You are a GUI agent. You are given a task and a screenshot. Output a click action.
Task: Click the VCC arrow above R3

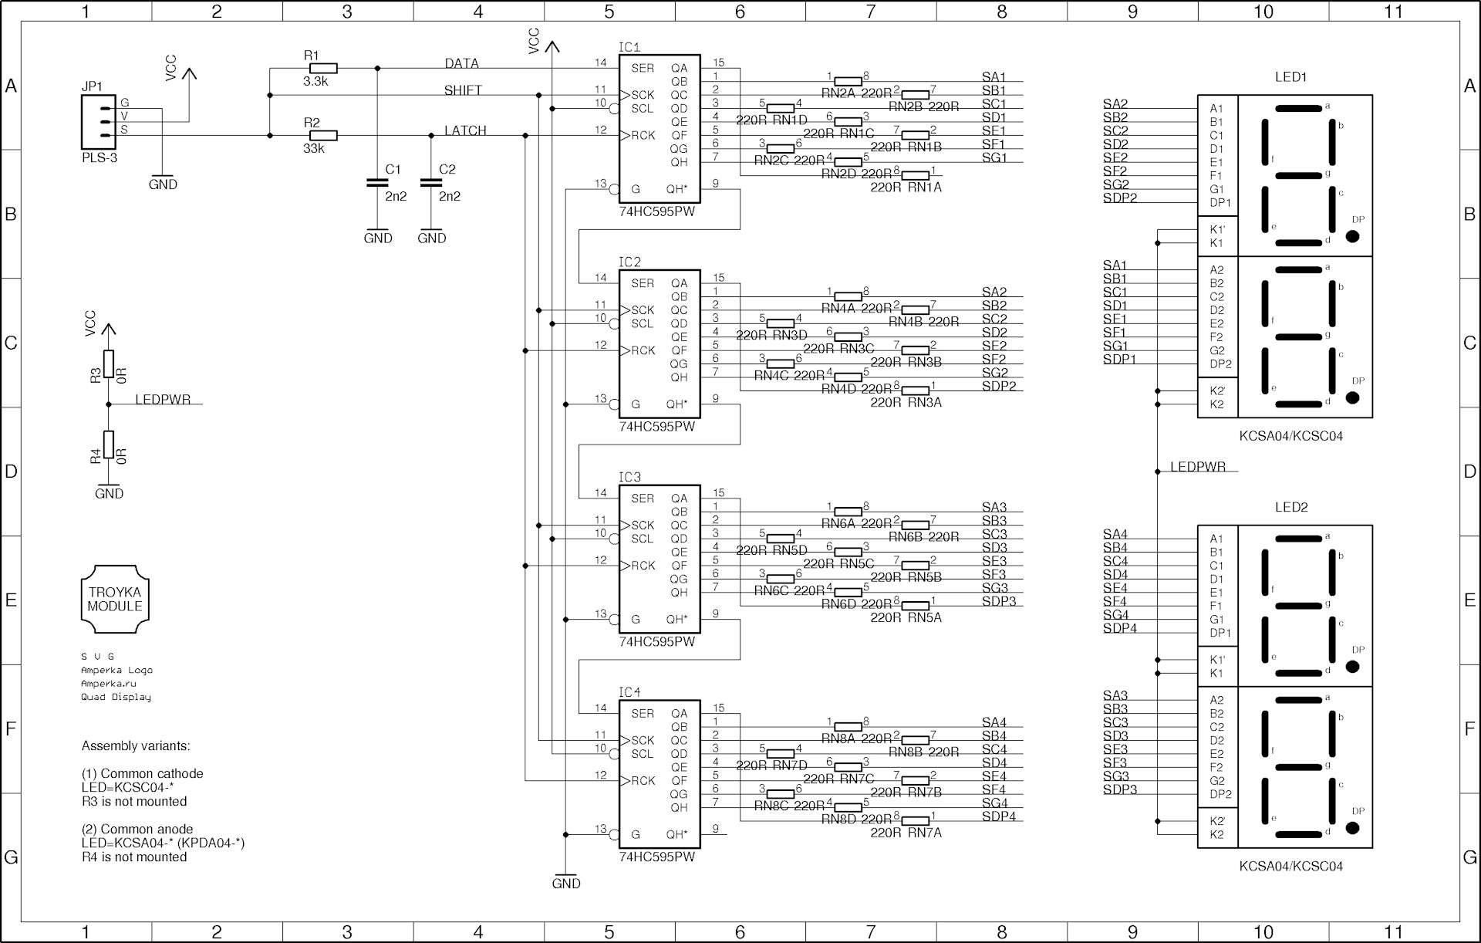[x=109, y=330]
